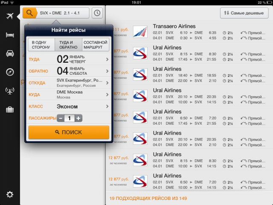This screenshot has width=273, height=205.
Task: Tap Ural Airlines logo for 8:15–8:30 and 17:45 flight
Action: (140, 53)
